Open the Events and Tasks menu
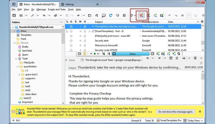 click(57, 9)
